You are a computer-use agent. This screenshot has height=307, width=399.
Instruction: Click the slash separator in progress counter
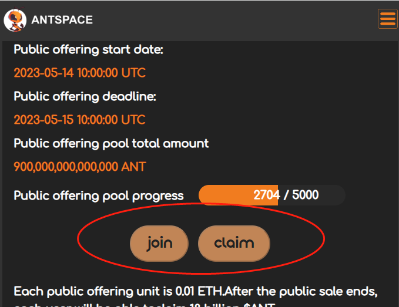tap(286, 195)
